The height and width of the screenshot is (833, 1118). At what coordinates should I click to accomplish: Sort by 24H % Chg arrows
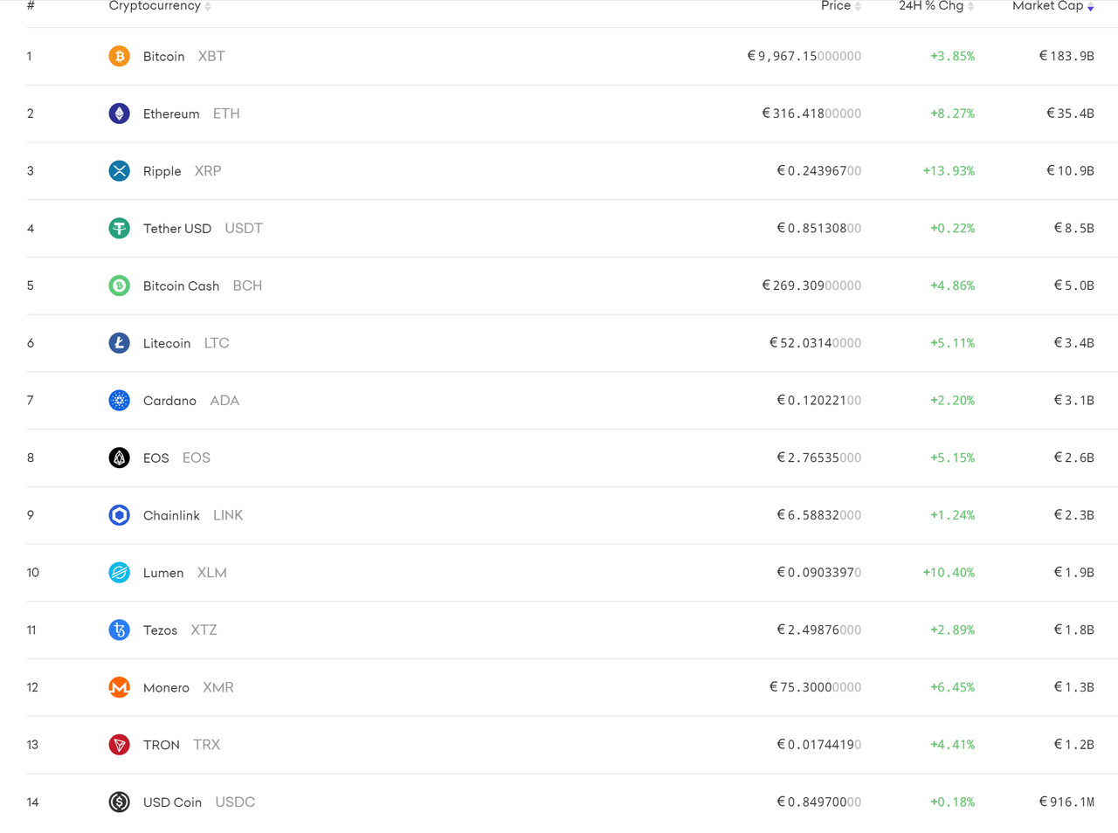pos(970,6)
